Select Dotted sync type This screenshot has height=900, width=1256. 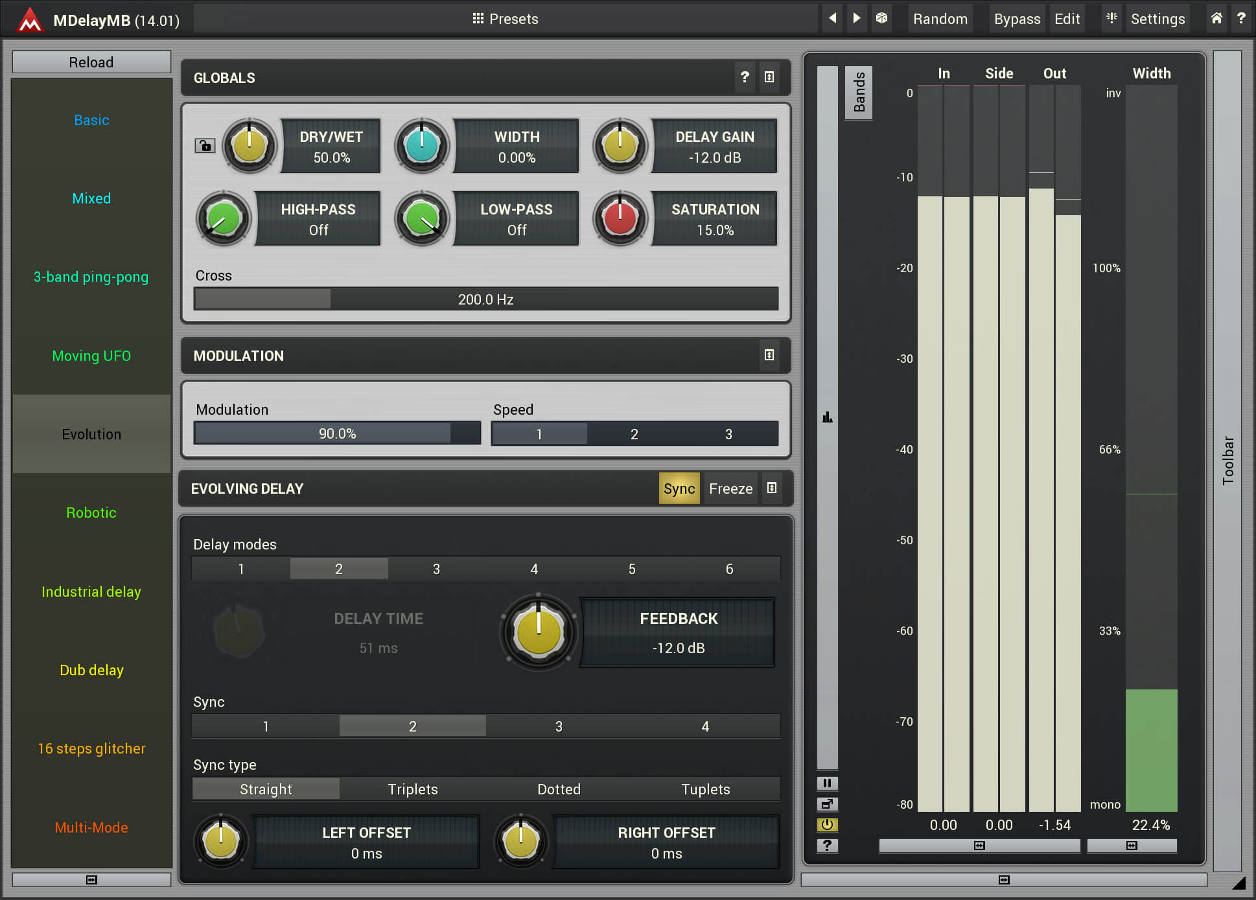559,789
